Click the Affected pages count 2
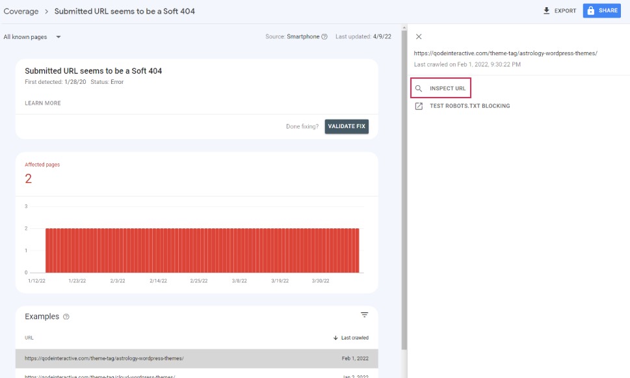The width and height of the screenshot is (630, 378). pos(28,179)
